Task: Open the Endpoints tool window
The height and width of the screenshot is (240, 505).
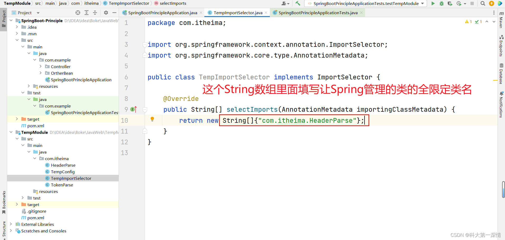Action: point(501,46)
